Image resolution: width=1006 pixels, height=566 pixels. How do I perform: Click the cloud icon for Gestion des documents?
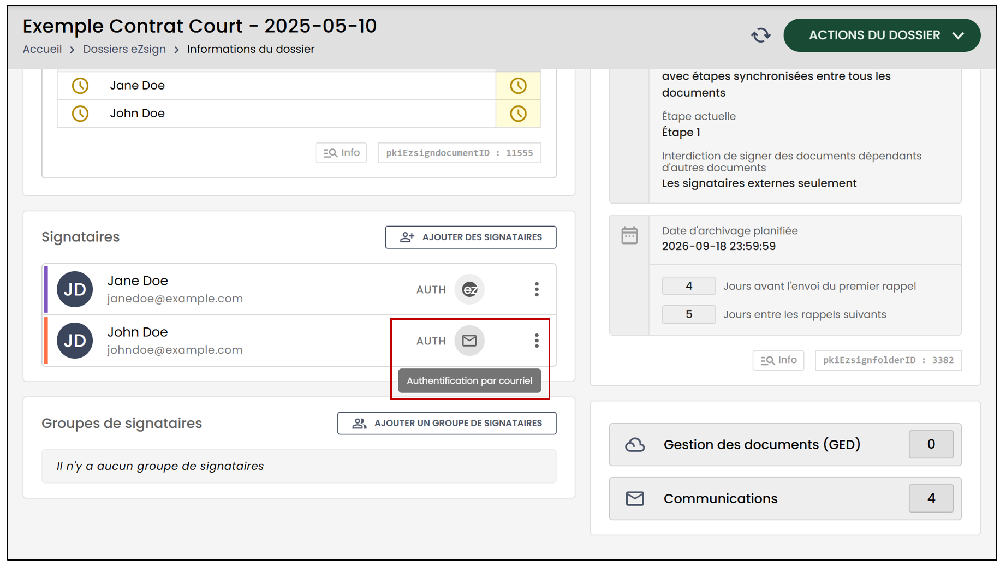click(x=635, y=445)
